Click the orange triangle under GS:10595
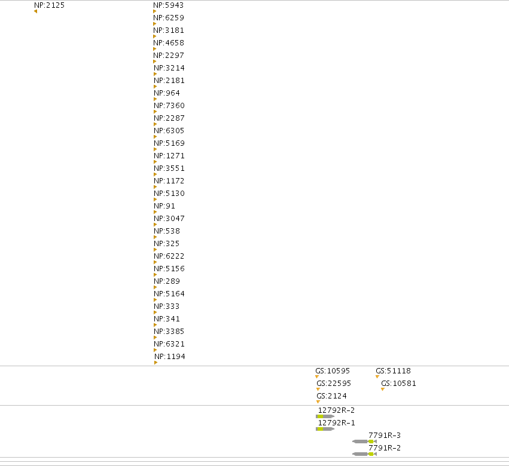 (317, 377)
